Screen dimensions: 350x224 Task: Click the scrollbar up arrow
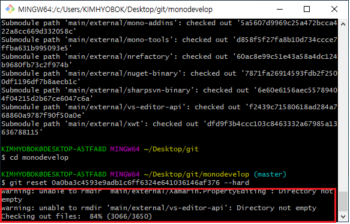click(x=343, y=25)
